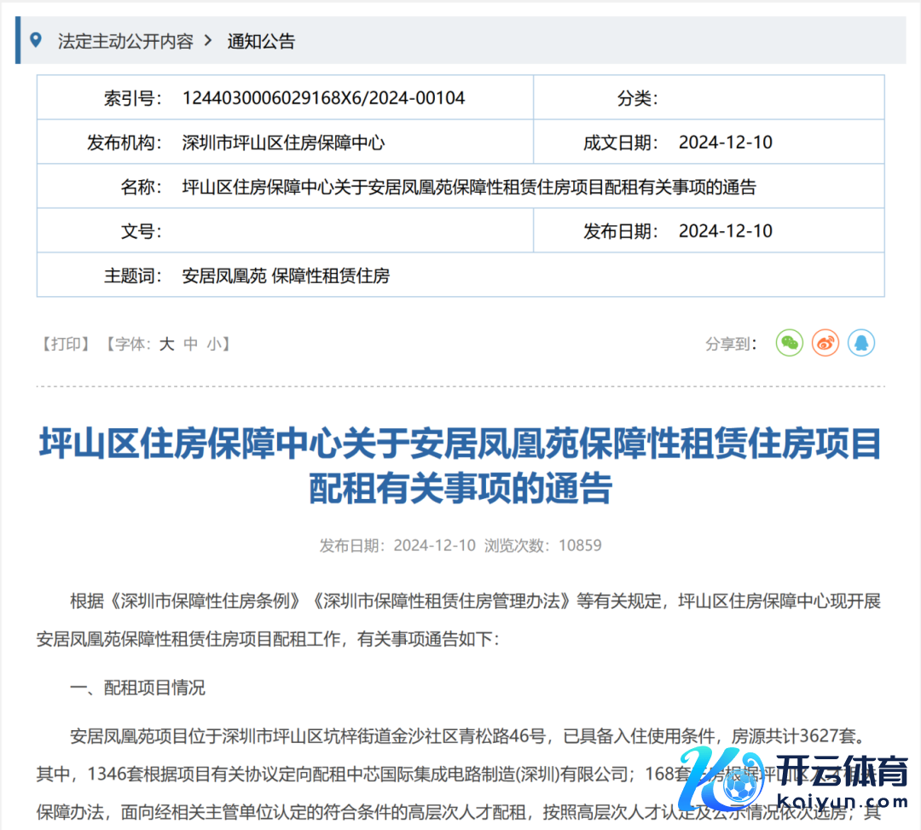Go to the 通知公告 breadcrumb section

click(261, 40)
